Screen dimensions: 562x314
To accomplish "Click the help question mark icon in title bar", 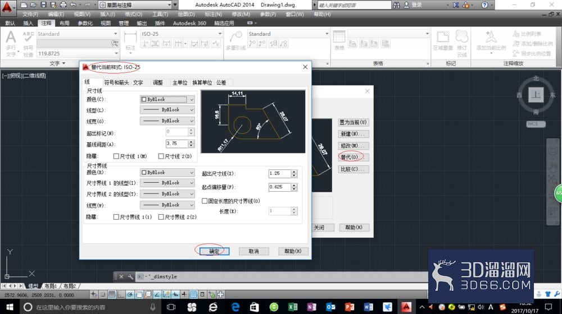I will (x=484, y=4).
